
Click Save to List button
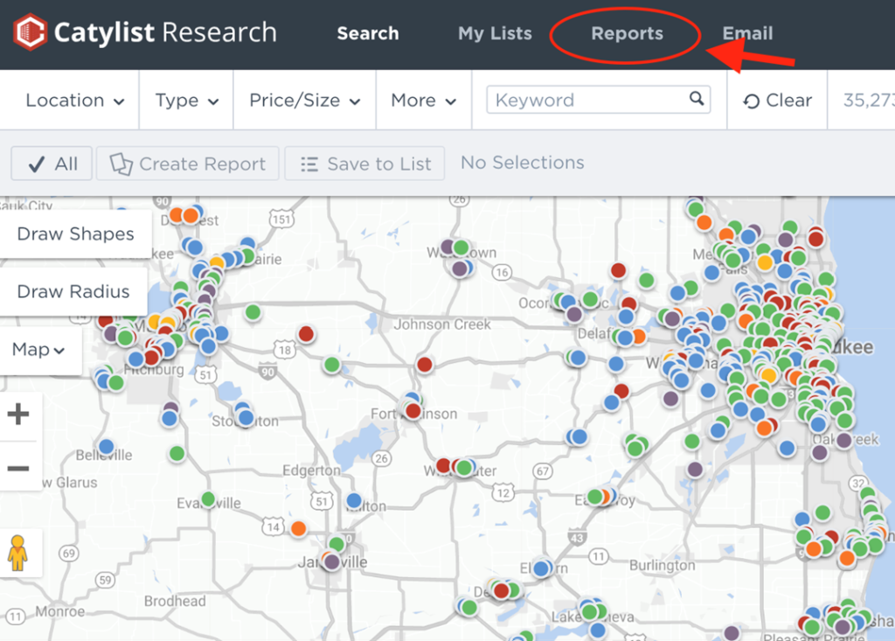tap(364, 164)
